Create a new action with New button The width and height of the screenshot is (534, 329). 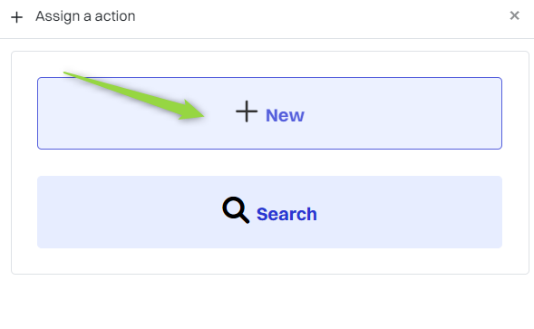point(270,113)
